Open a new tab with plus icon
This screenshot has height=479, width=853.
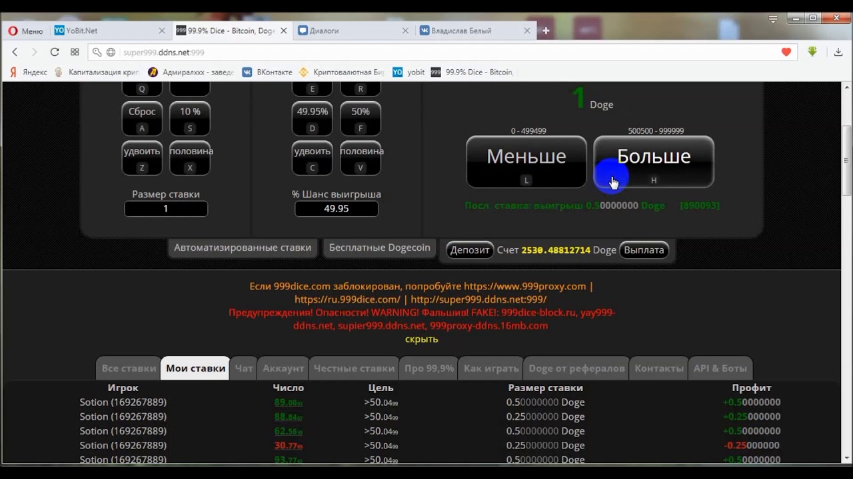tap(546, 31)
